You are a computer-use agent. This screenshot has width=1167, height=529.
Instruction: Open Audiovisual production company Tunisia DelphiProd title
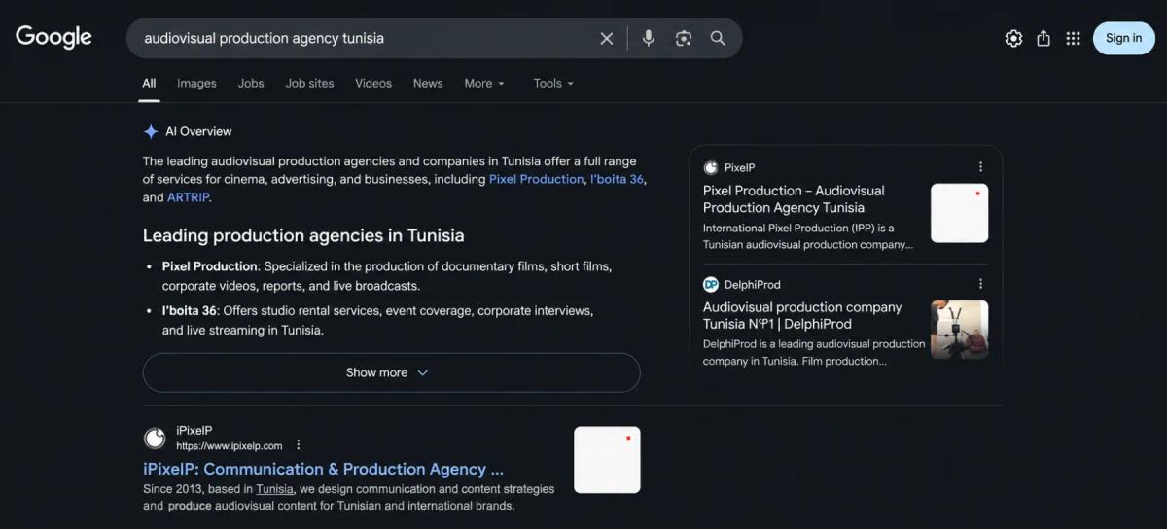802,315
